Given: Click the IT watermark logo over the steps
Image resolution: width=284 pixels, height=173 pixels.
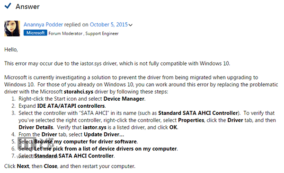Looking at the screenshot, I should tap(35, 145).
